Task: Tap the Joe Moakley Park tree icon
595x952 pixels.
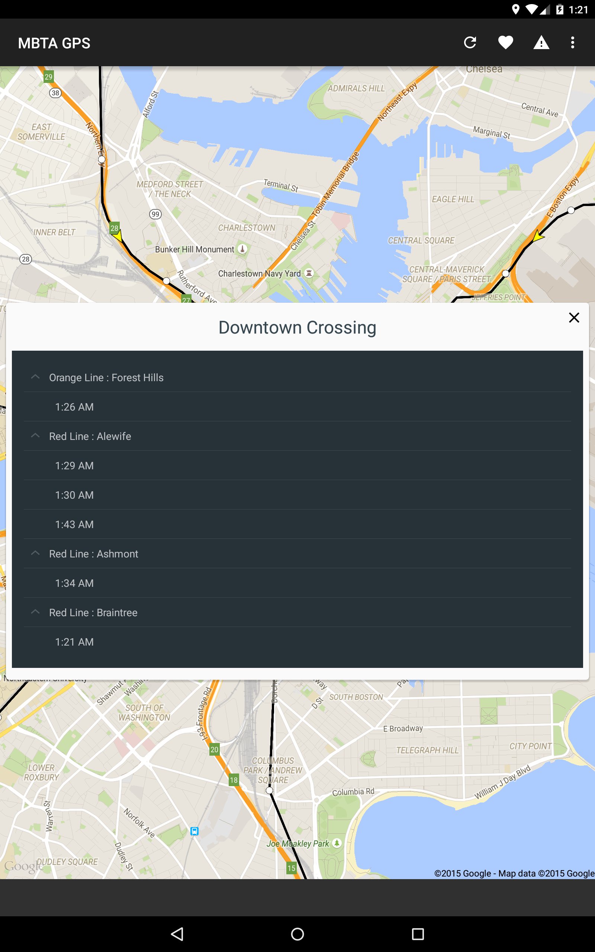Action: [337, 843]
